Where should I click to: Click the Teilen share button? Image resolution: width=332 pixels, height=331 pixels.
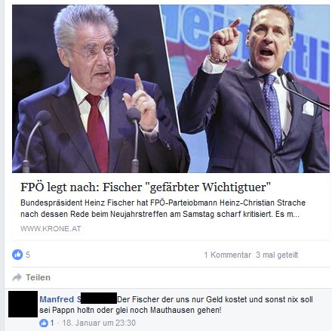[32, 277]
